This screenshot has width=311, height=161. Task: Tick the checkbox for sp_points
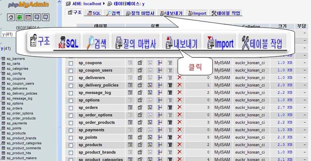pos(71,138)
